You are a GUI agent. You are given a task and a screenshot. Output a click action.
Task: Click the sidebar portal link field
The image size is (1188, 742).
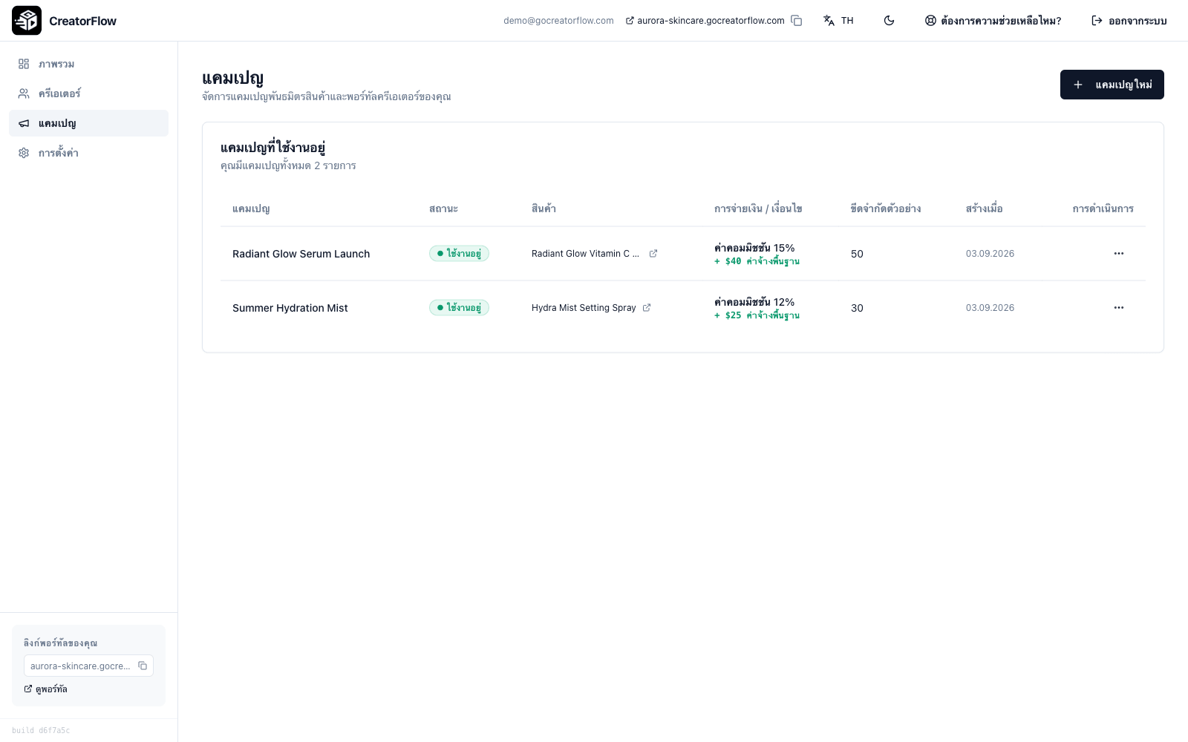(x=88, y=666)
